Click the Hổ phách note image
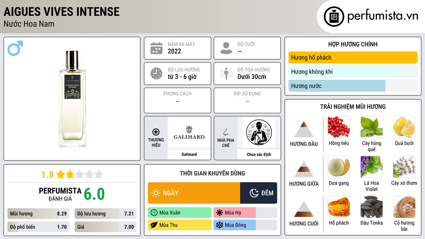425x239 pixels. coord(339,207)
